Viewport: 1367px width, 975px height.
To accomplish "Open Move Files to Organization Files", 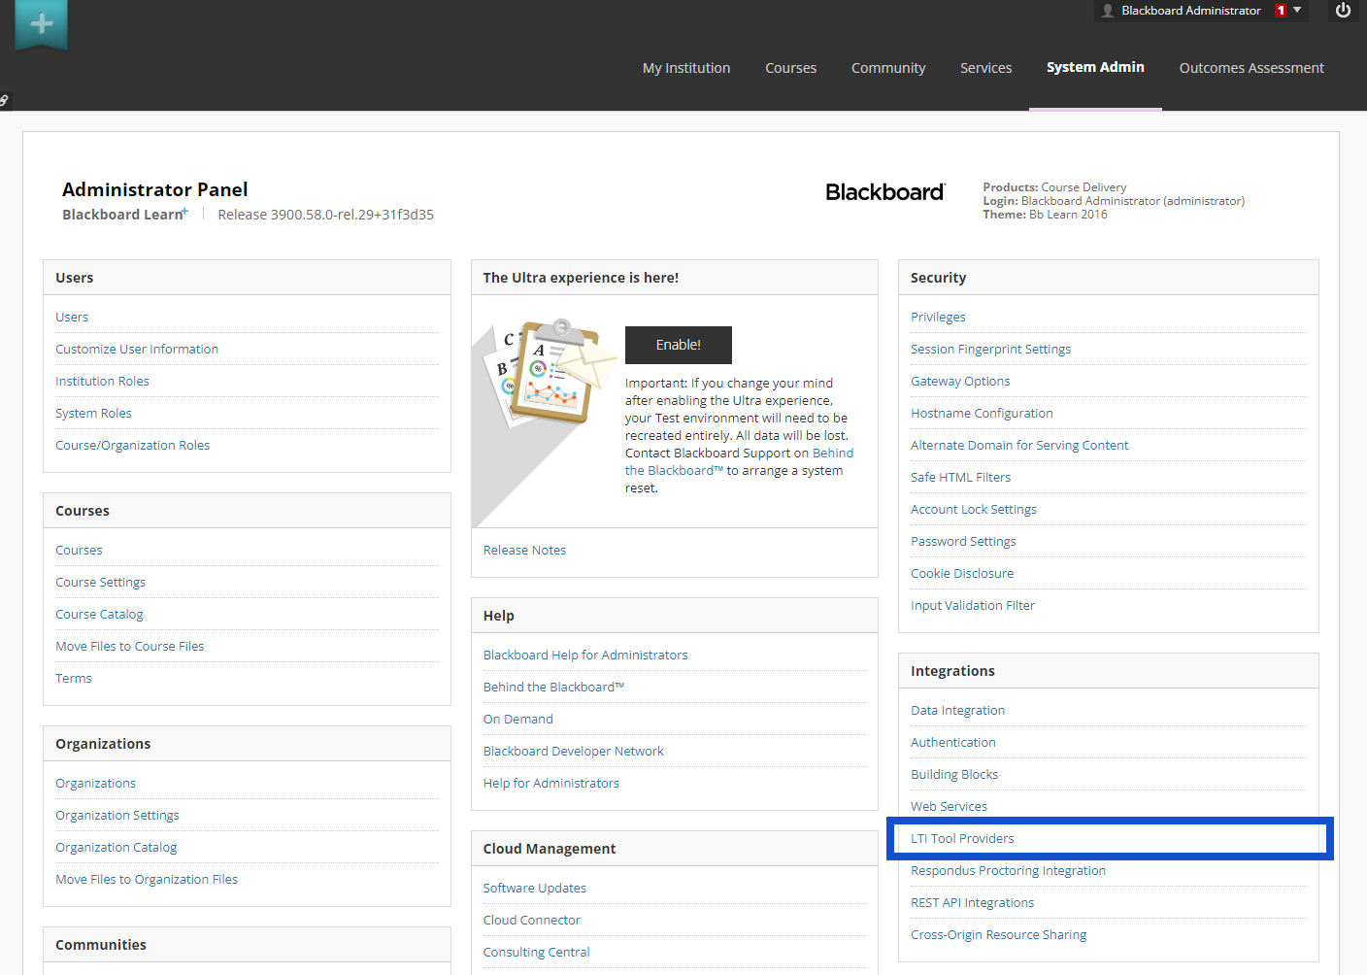I will click(147, 880).
